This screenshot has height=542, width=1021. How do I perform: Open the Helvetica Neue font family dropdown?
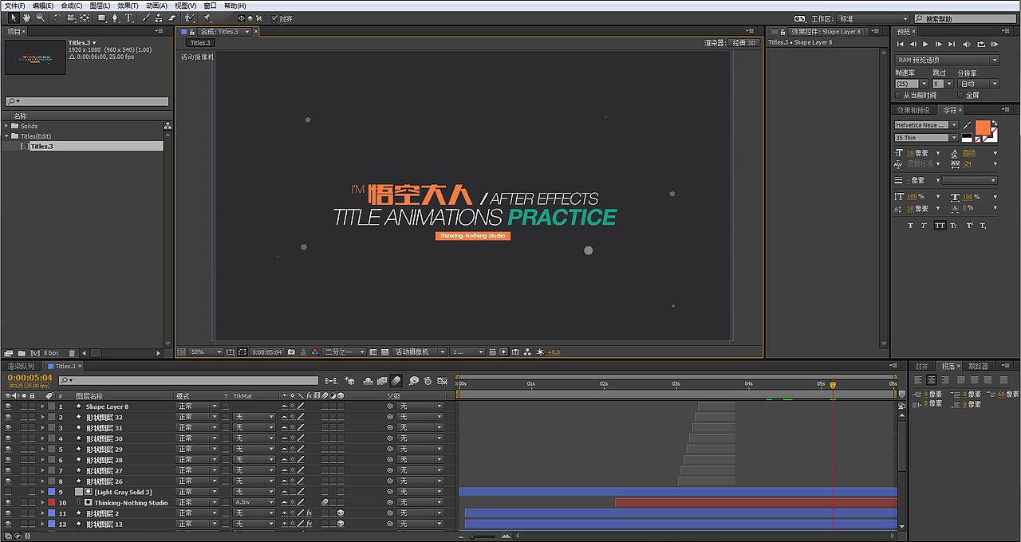(x=926, y=125)
